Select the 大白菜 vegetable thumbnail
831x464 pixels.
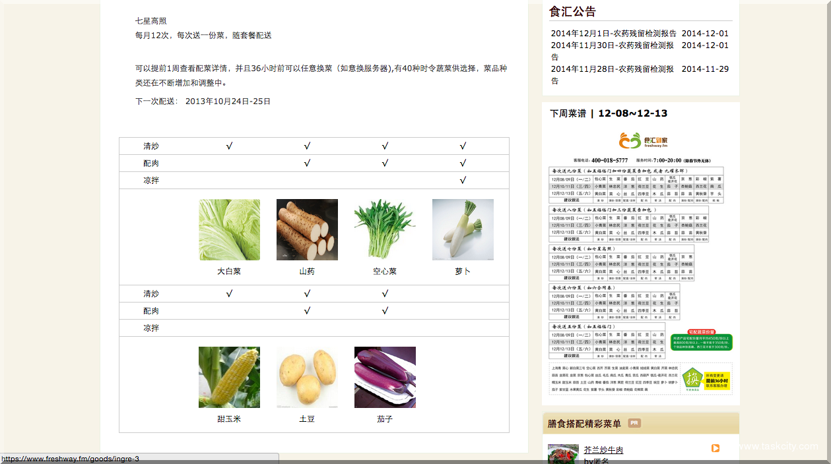pyautogui.click(x=228, y=229)
